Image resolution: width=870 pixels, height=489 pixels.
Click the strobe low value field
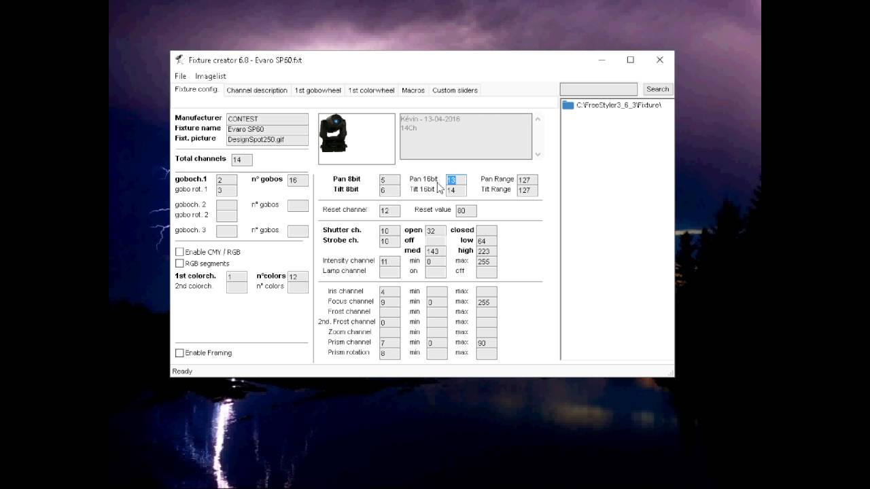point(487,241)
